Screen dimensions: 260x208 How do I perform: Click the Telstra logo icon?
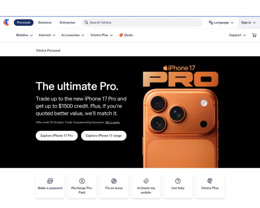pos(6,23)
